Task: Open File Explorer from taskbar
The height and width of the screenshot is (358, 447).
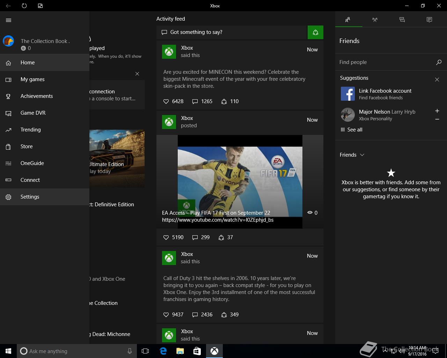Action: [180, 351]
